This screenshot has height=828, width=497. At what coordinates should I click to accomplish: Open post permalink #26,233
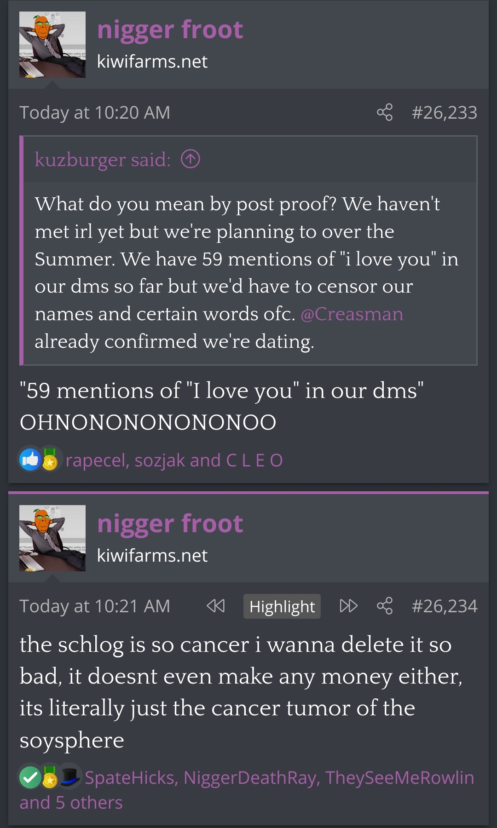[x=445, y=113]
